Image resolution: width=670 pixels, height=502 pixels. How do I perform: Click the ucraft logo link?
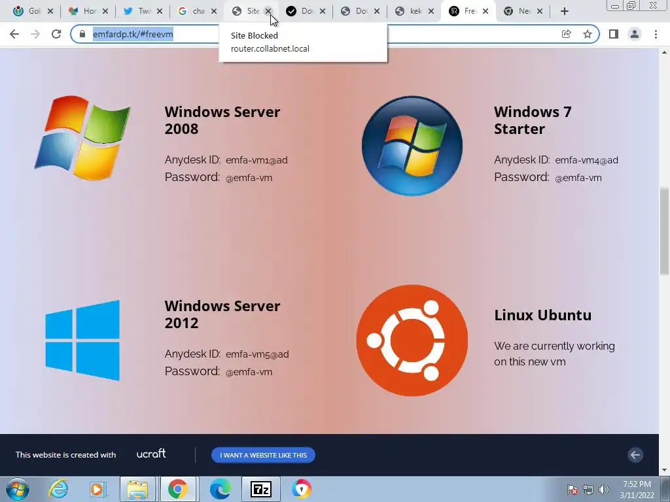click(151, 454)
